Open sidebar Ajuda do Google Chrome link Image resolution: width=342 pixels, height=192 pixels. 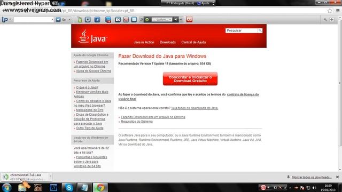tap(94, 71)
